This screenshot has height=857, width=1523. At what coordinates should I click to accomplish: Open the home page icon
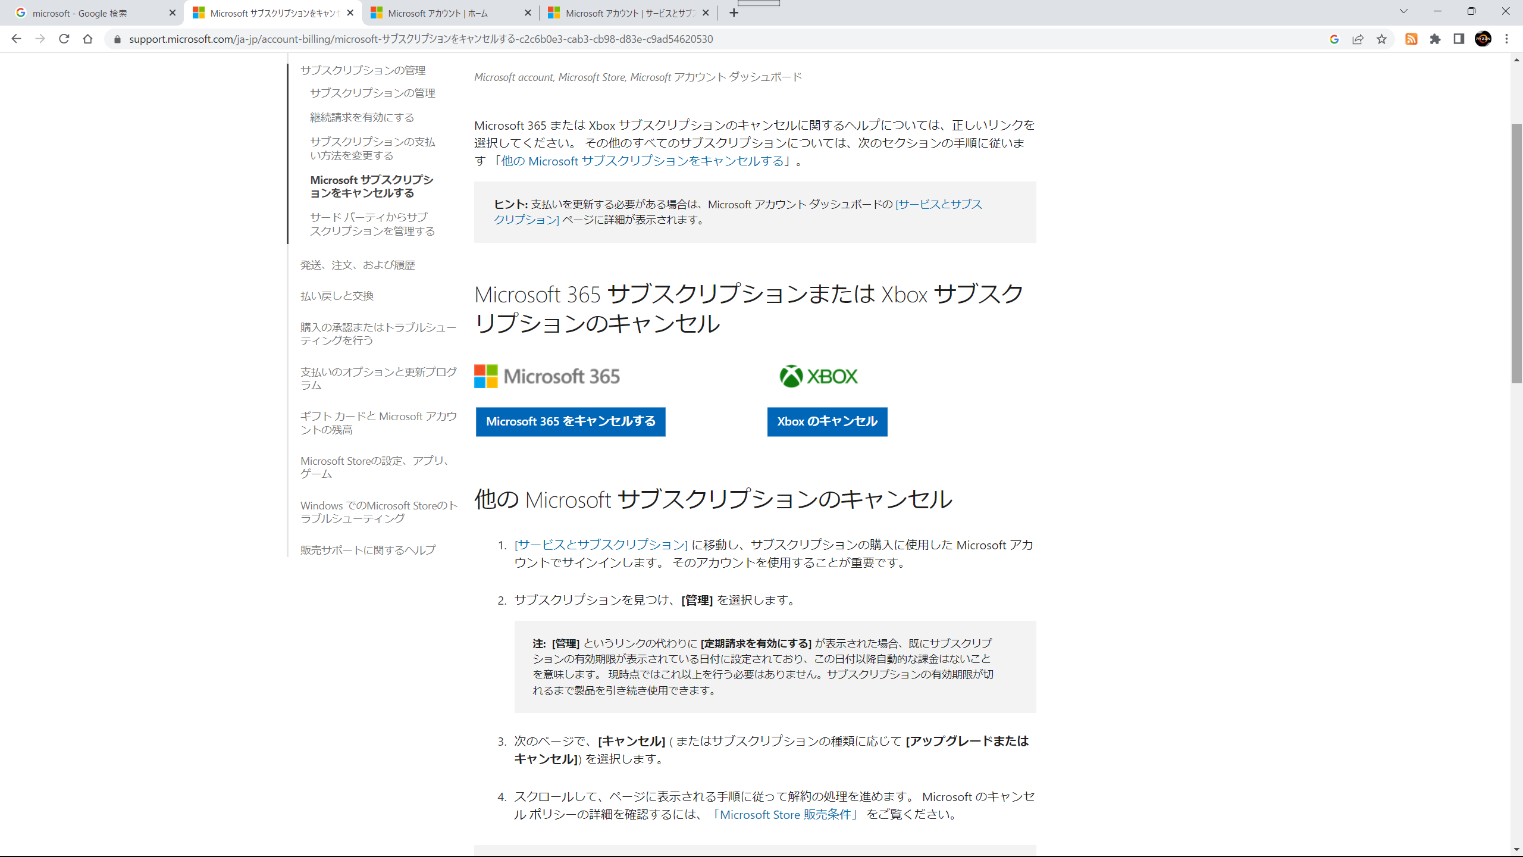click(x=87, y=39)
